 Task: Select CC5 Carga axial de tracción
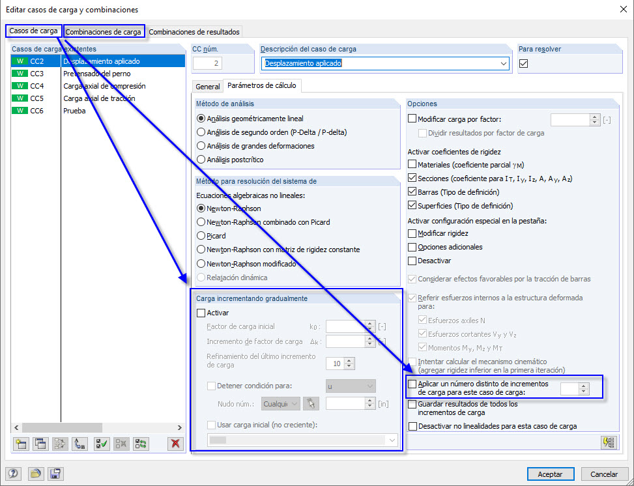coord(98,98)
